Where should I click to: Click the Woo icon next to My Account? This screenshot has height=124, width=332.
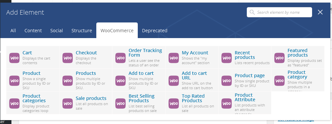[x=174, y=58]
